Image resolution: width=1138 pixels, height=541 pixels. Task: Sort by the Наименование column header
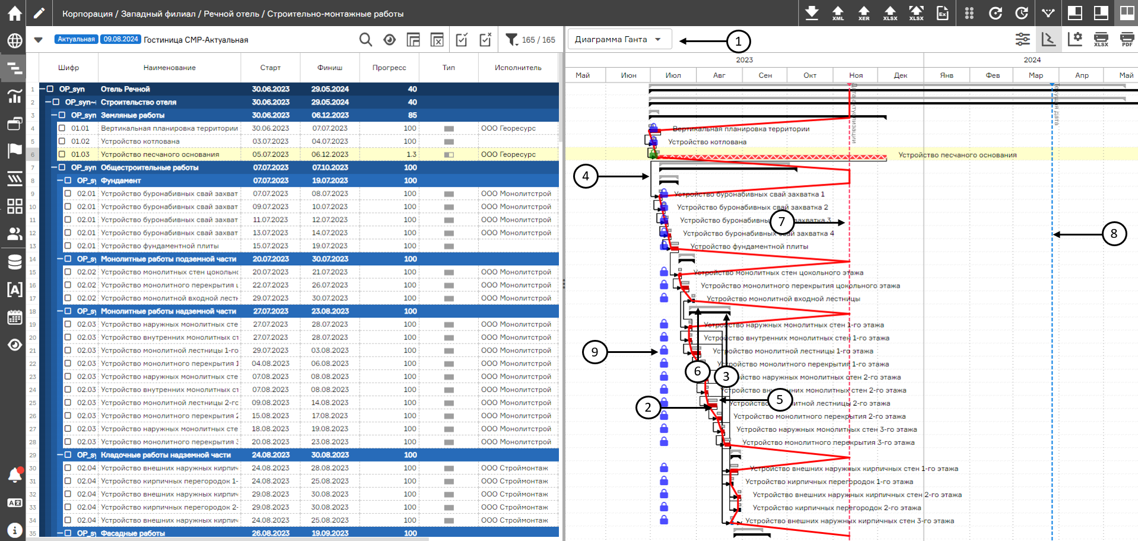click(x=170, y=68)
